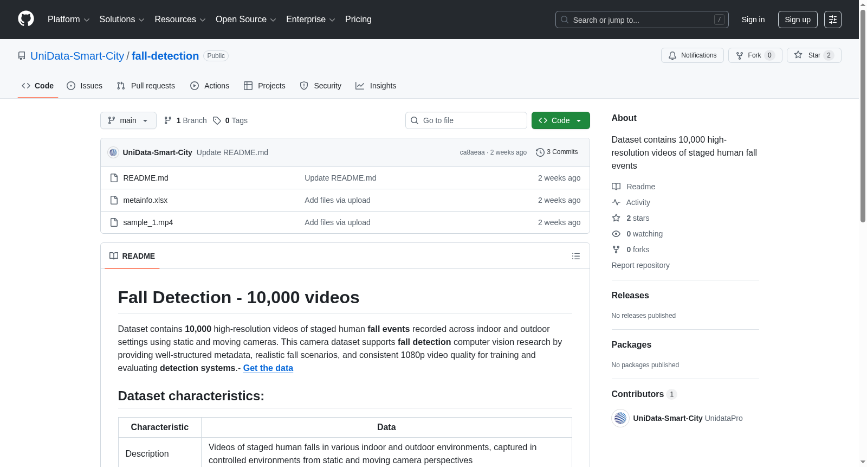Open the GitHub homepage logo

click(x=26, y=19)
